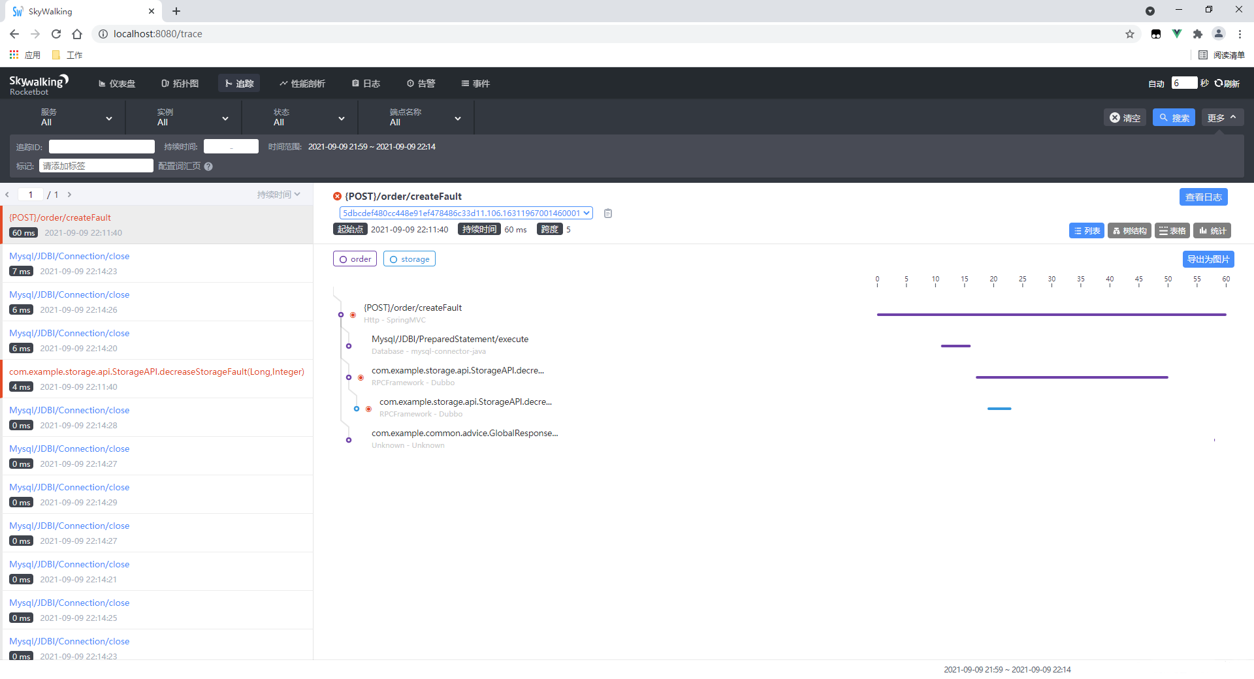Select the 追踪 trace tab
The image size is (1254, 679).
coord(239,84)
